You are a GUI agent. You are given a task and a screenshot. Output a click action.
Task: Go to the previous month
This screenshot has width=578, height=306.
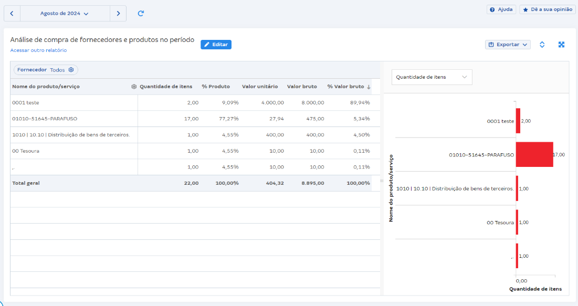[12, 14]
